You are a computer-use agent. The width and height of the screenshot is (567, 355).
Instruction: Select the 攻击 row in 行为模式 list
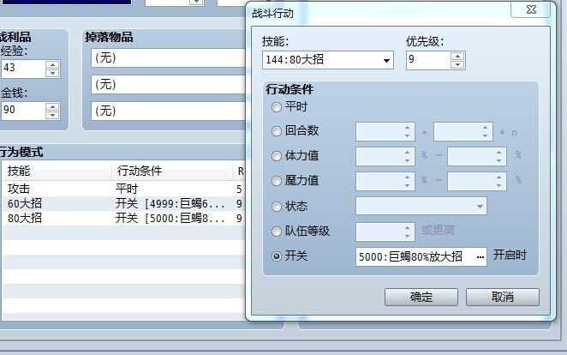tap(123, 189)
